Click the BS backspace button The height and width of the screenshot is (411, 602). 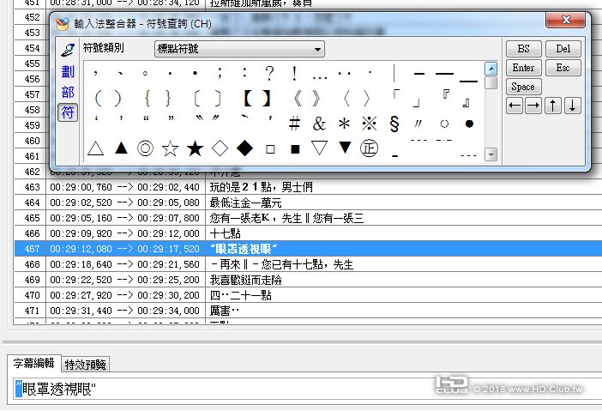pos(524,49)
